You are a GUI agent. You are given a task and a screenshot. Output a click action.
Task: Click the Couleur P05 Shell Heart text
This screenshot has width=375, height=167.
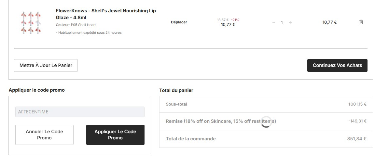[x=76, y=25]
